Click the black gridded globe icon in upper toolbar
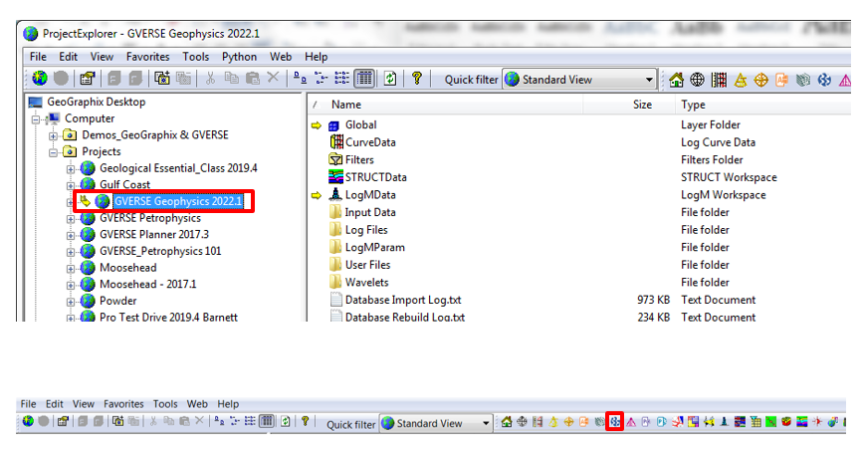Image resolution: width=863 pixels, height=455 pixels. pos(698,80)
